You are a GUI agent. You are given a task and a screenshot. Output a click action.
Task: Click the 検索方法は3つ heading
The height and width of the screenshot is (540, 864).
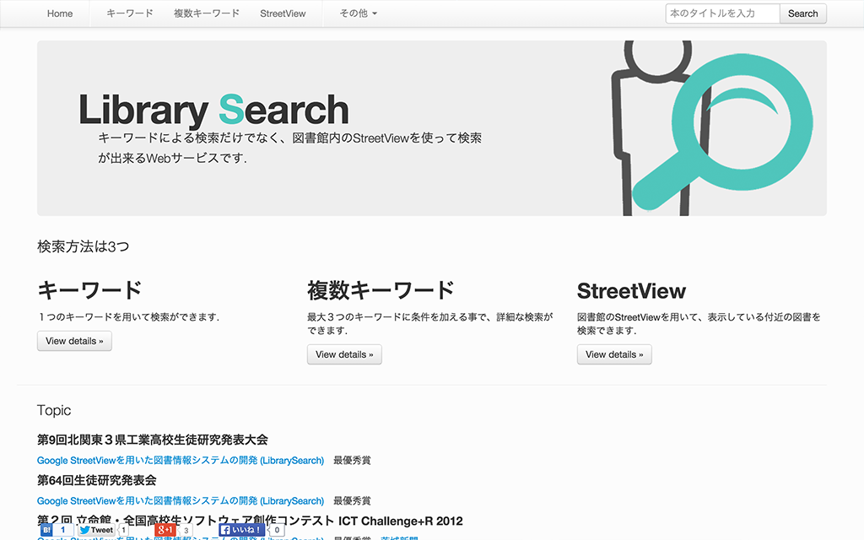tap(84, 246)
